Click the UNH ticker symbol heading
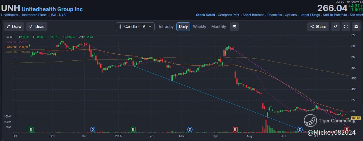 tap(11, 8)
